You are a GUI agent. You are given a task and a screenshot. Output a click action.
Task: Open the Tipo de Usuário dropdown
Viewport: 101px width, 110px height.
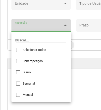(x=89, y=5)
